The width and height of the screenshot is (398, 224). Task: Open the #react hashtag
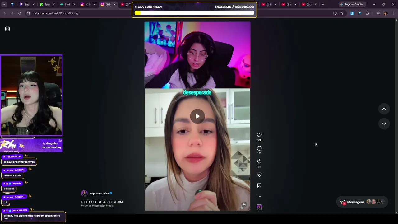pos(110,206)
